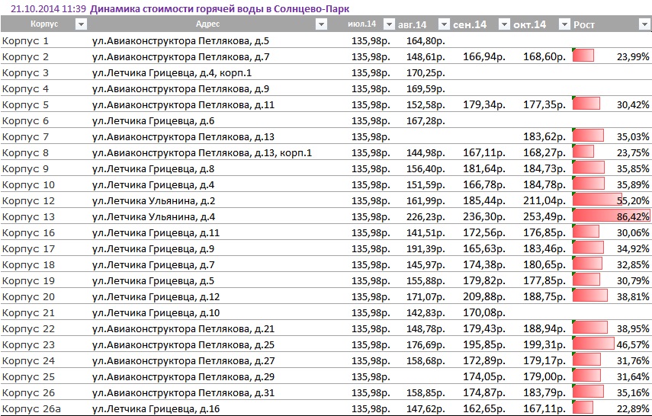Open the авг.14 column filter dropdown

tap(444, 24)
